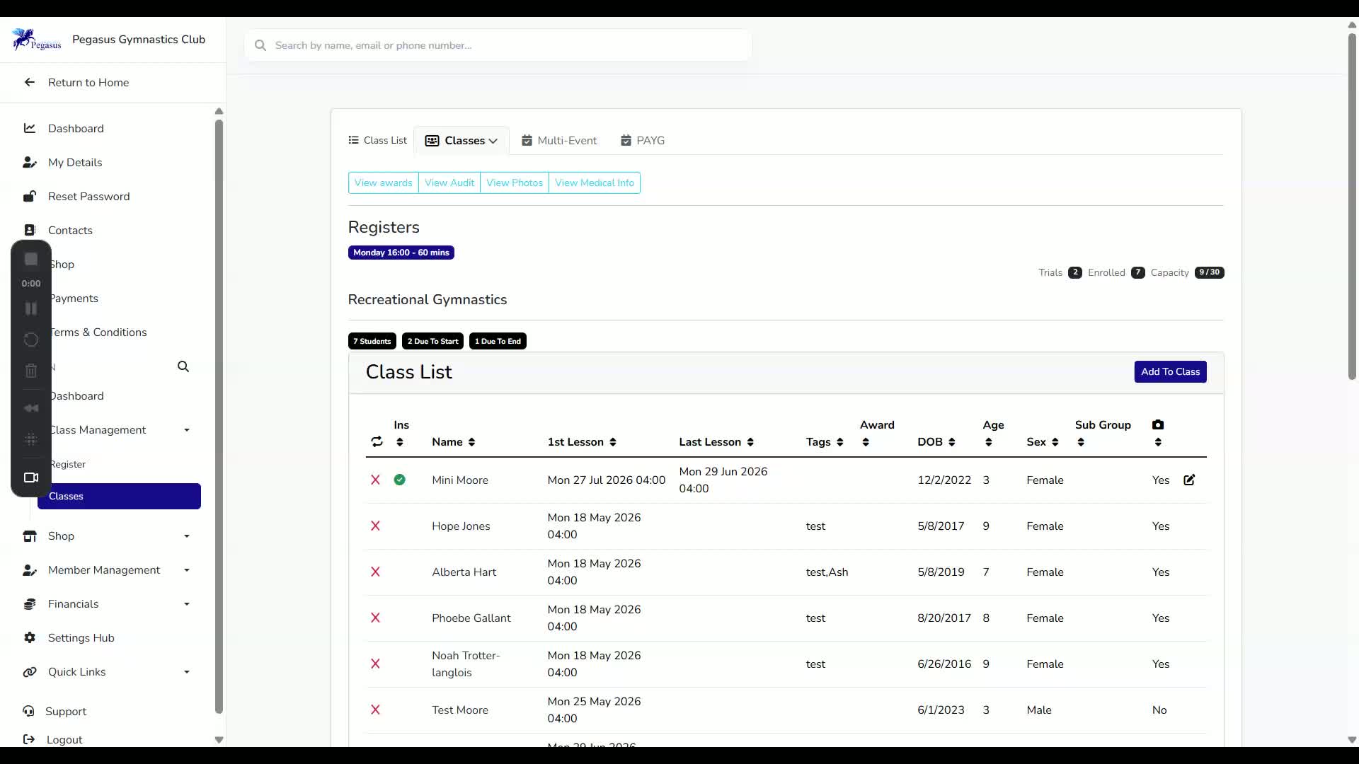
Task: Expand the Financials submenu arrow
Action: coord(187,604)
